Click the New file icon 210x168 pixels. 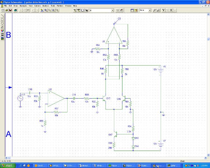click(3, 10)
